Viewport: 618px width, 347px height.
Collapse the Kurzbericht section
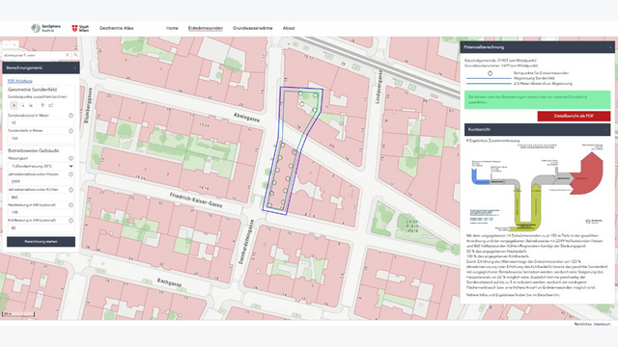tap(605, 129)
